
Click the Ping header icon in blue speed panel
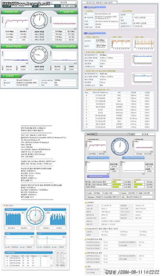(x=6, y=233)
